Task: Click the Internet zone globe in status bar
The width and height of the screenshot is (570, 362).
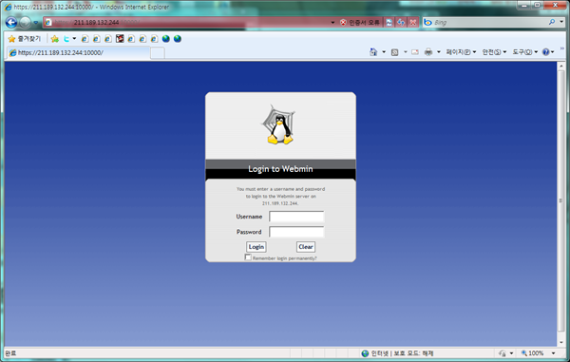Action: coord(365,353)
